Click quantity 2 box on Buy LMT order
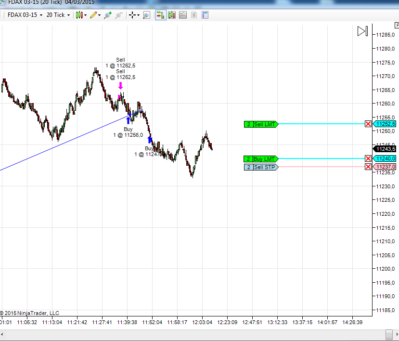 point(248,159)
